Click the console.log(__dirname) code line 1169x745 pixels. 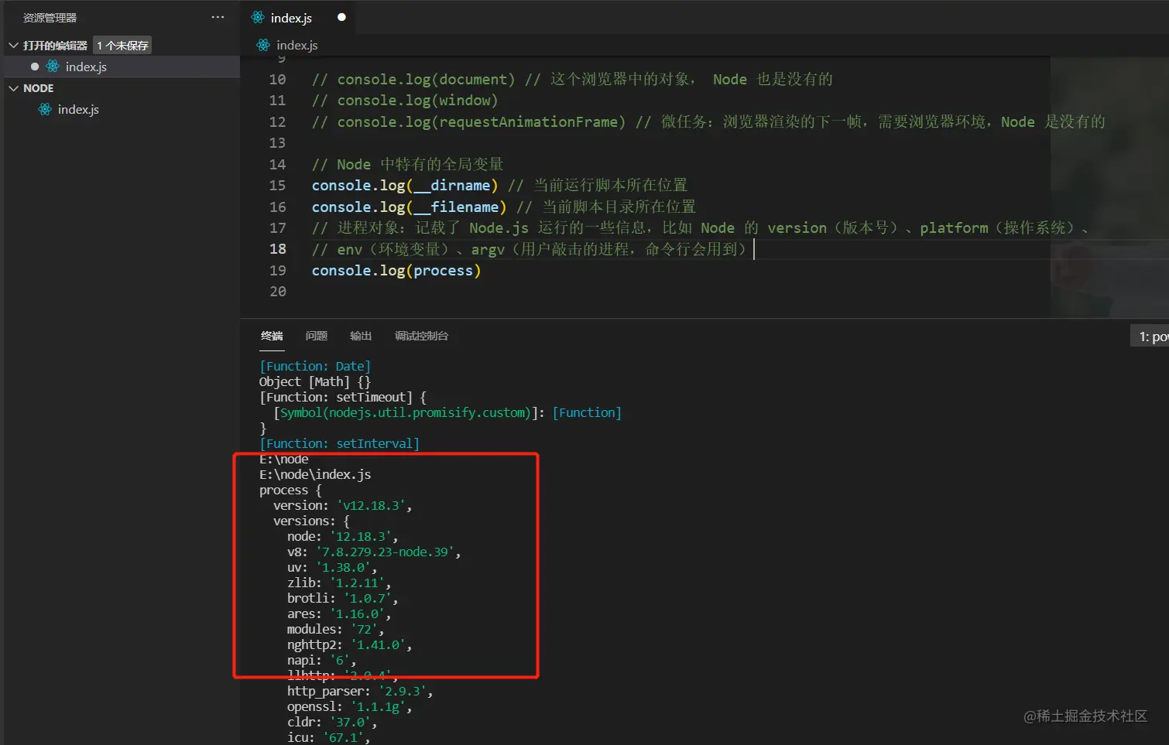(x=499, y=185)
